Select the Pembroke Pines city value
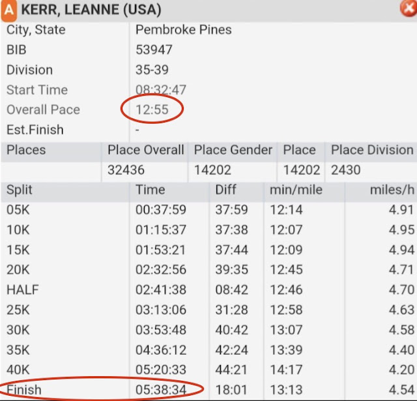The height and width of the screenshot is (401, 417). pos(184,29)
